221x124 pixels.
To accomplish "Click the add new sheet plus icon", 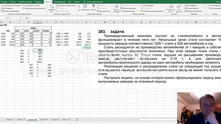I will tap(77, 120).
